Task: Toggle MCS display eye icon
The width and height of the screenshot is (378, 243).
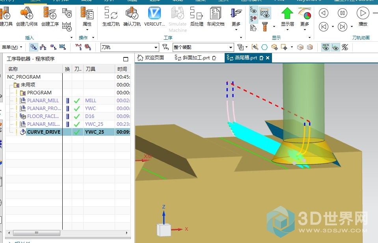Action: point(326,47)
